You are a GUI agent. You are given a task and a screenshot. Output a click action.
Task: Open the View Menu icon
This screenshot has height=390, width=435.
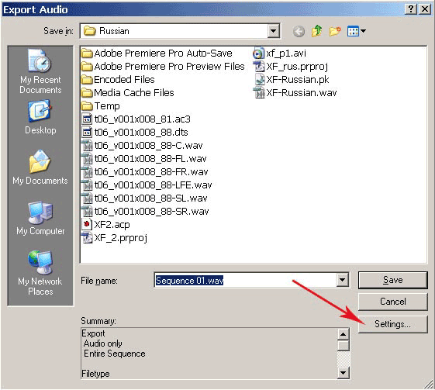pyautogui.click(x=357, y=31)
